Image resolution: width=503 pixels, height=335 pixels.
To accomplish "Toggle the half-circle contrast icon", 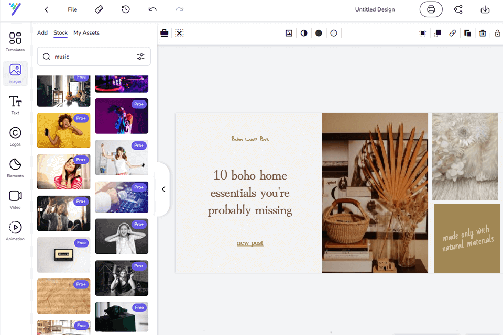I will coord(304,33).
